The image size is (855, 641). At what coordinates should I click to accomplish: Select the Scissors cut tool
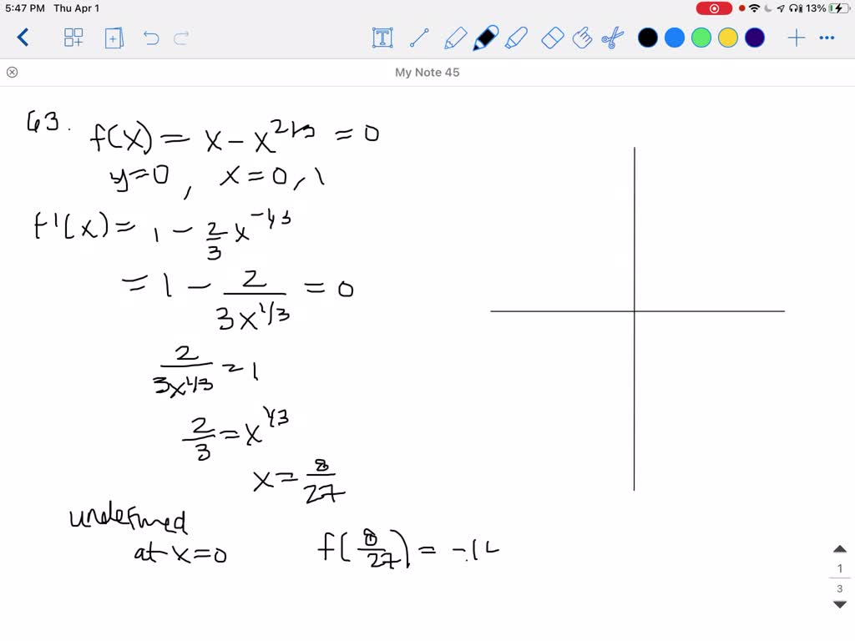click(612, 38)
